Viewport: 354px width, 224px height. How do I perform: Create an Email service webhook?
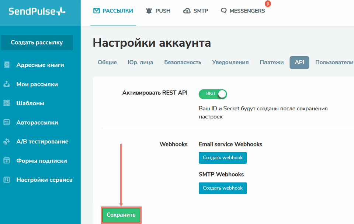coord(222,158)
